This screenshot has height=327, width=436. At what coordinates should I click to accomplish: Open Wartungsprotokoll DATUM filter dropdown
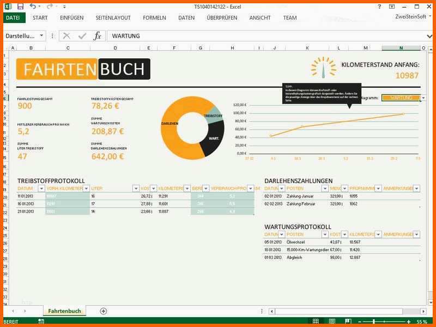(x=282, y=234)
